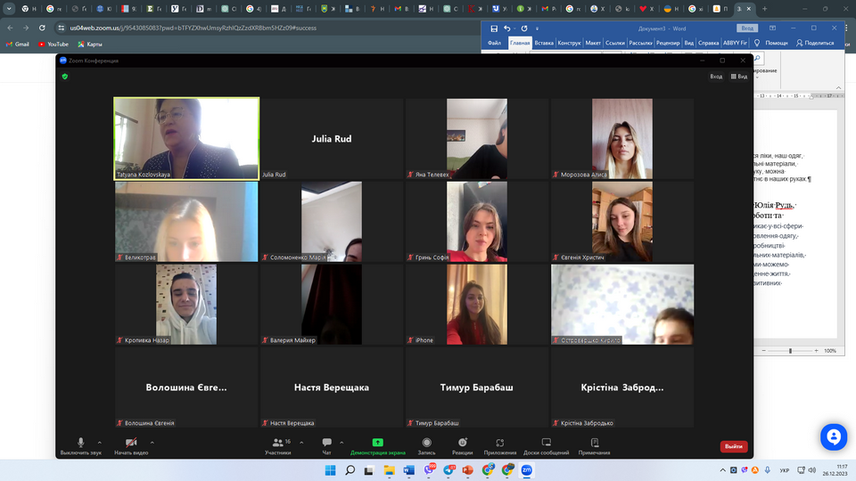Open the Вид layout menu in Zoom

tap(739, 77)
